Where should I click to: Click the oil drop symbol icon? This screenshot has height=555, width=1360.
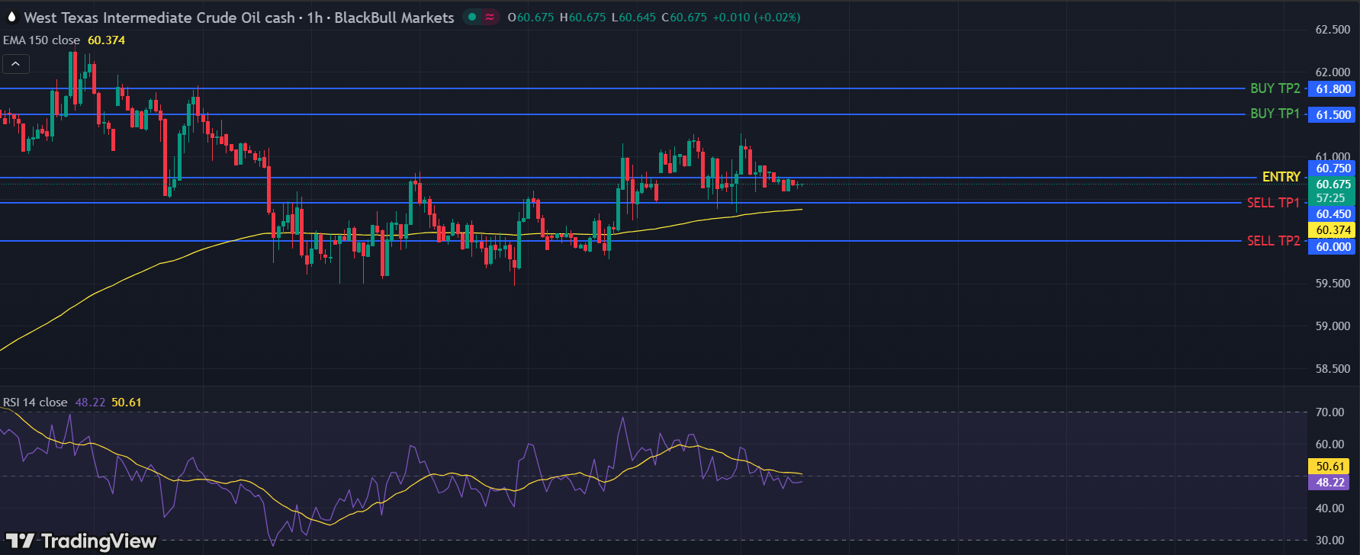(11, 17)
